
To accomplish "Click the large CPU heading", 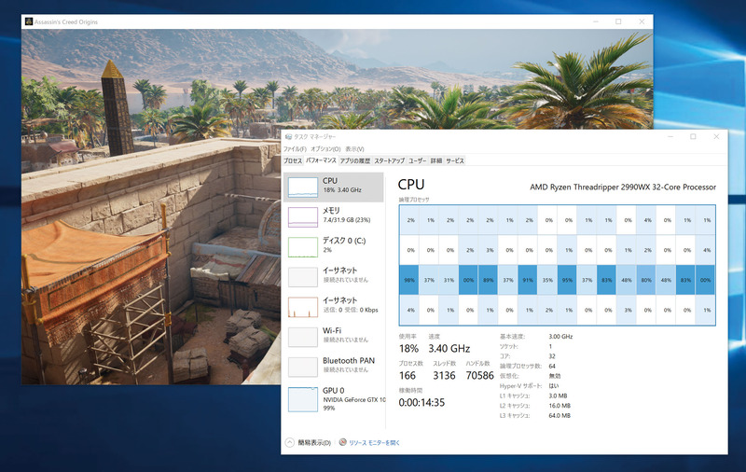I will coord(411,185).
